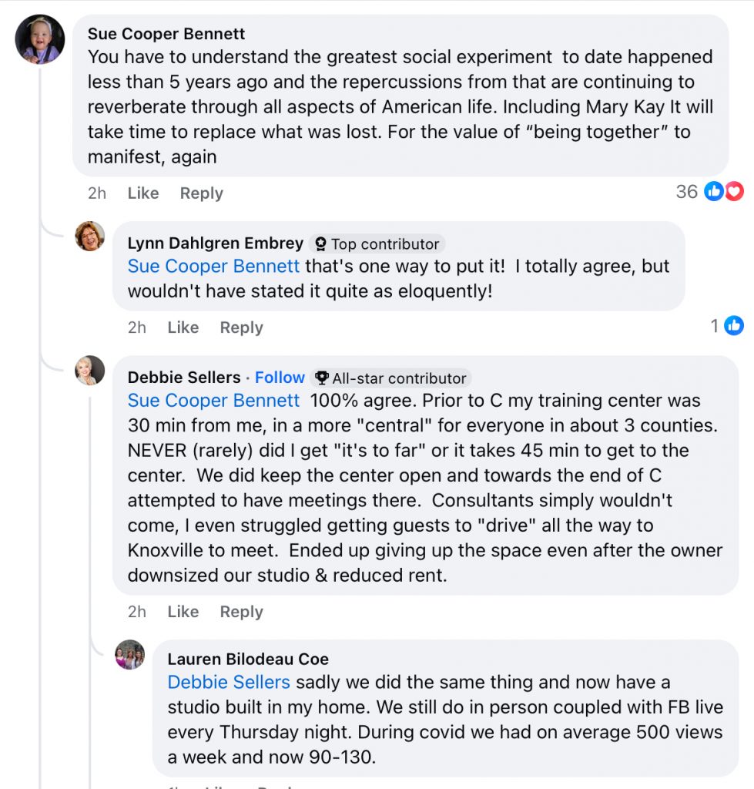Open Sue Cooper Bennett's profile picture

[x=40, y=39]
